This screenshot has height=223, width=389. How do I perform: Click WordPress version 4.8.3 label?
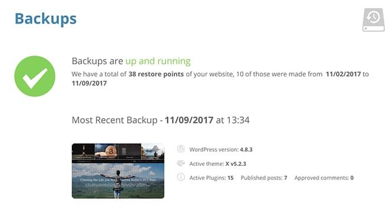coord(221,149)
